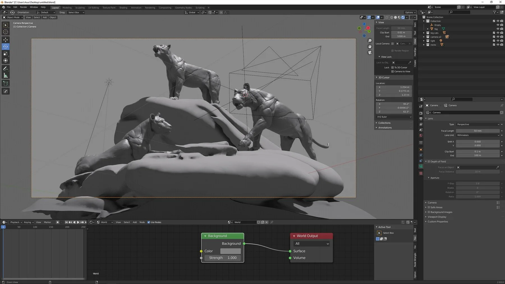Select the Cursor tool in the left toolbar

pyautogui.click(x=5, y=32)
